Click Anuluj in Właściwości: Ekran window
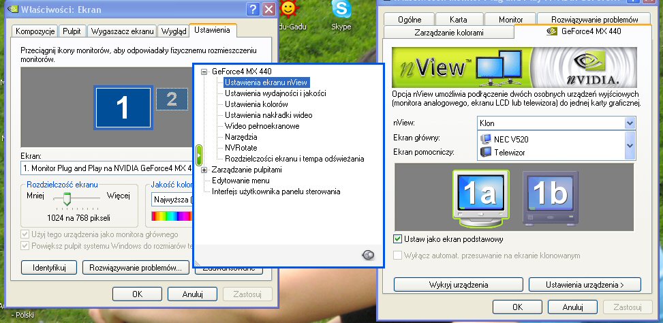Screen dimensions: 663x323 click(192, 294)
